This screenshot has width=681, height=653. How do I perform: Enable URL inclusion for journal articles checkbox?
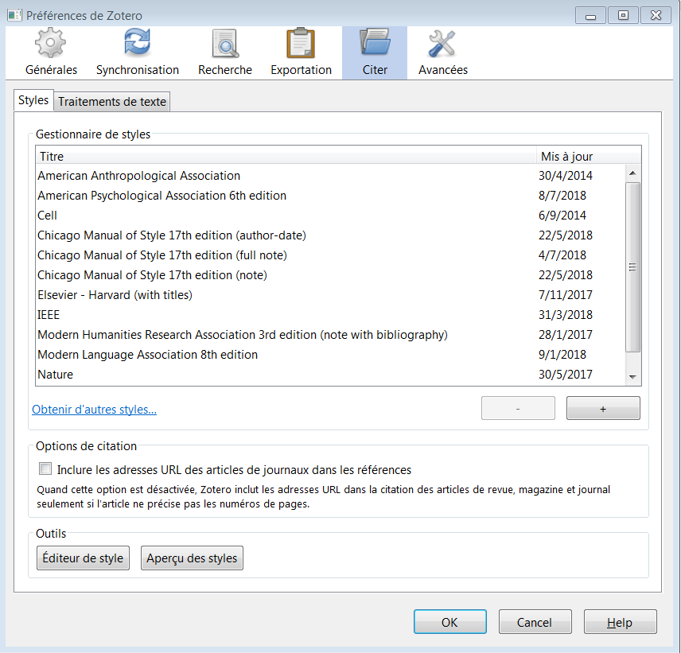tap(45, 469)
